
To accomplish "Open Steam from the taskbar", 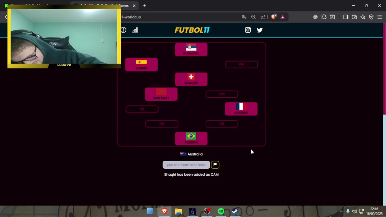I will tap(235, 211).
